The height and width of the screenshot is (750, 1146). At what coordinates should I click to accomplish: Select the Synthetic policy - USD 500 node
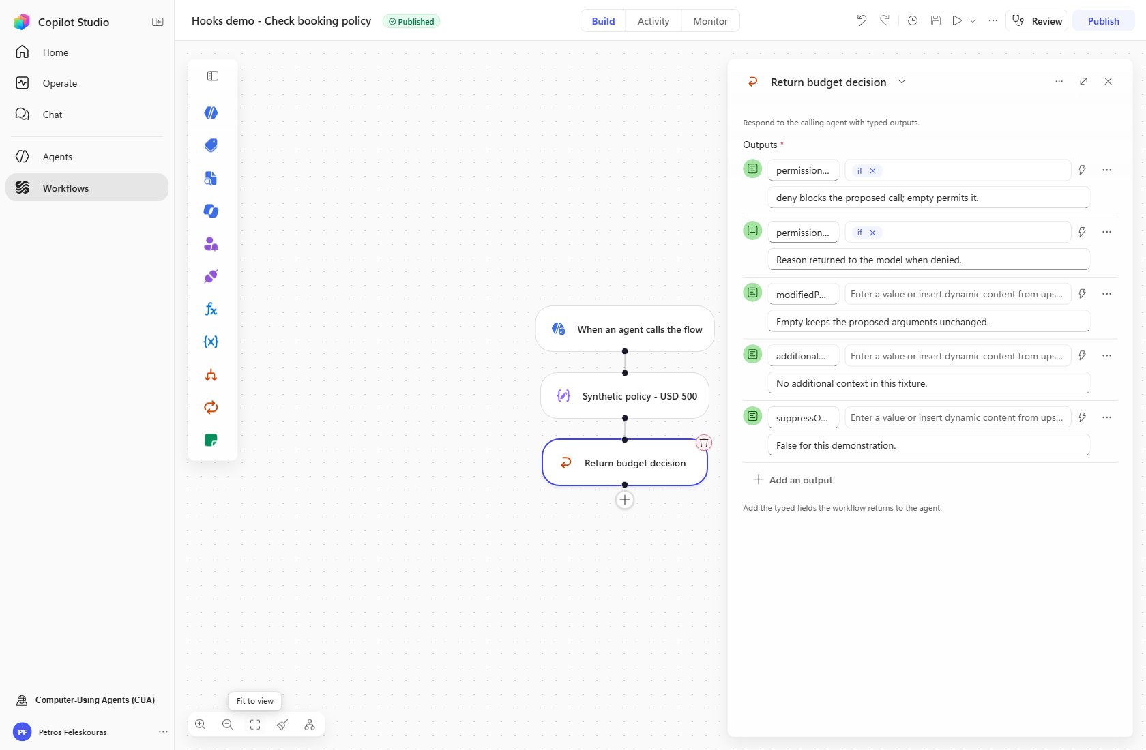coord(625,396)
